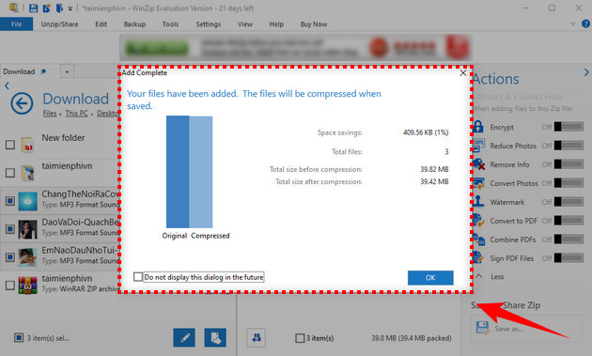Screen dimensions: 592x356
Task: Open the Unzip/Share tab
Action: tap(59, 24)
